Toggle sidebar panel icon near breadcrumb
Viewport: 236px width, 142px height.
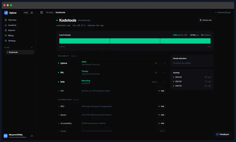[x=42, y=12]
